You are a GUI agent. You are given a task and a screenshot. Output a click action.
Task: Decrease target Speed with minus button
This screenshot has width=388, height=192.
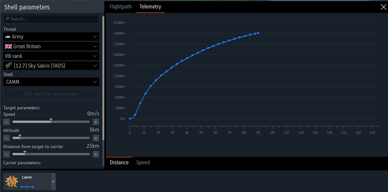click(x=7, y=122)
